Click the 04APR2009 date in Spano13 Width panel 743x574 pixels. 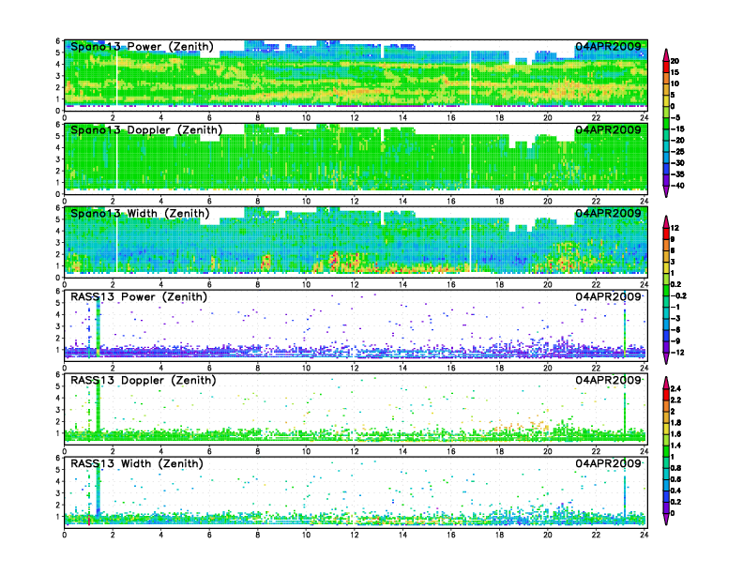[x=608, y=213]
